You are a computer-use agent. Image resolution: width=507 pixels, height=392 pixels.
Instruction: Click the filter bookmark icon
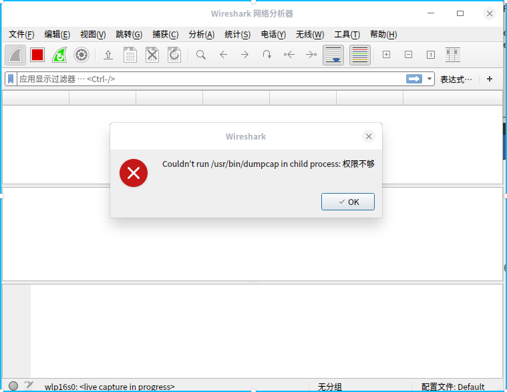(11, 79)
